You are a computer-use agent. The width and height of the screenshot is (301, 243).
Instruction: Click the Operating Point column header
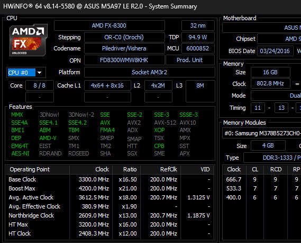coord(38,169)
